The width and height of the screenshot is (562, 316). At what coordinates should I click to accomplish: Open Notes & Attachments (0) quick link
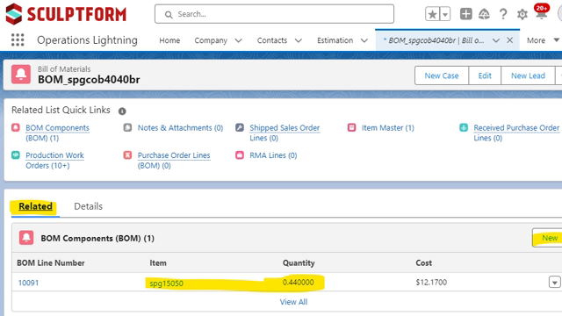click(180, 128)
